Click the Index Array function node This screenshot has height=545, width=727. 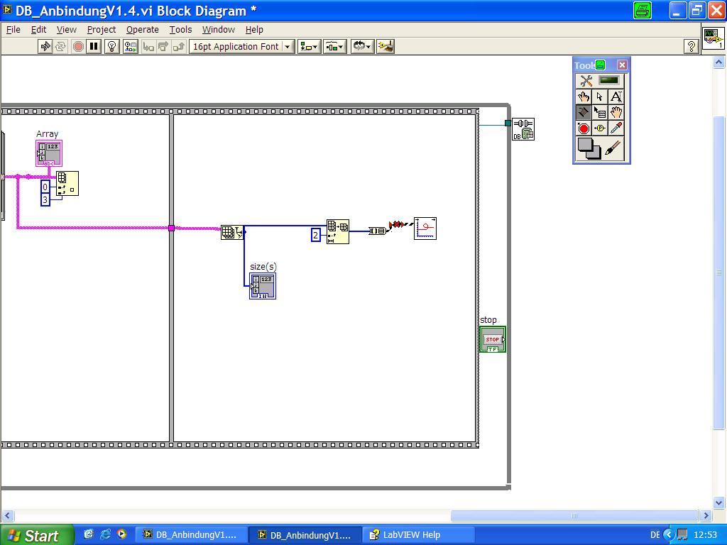[x=67, y=184]
